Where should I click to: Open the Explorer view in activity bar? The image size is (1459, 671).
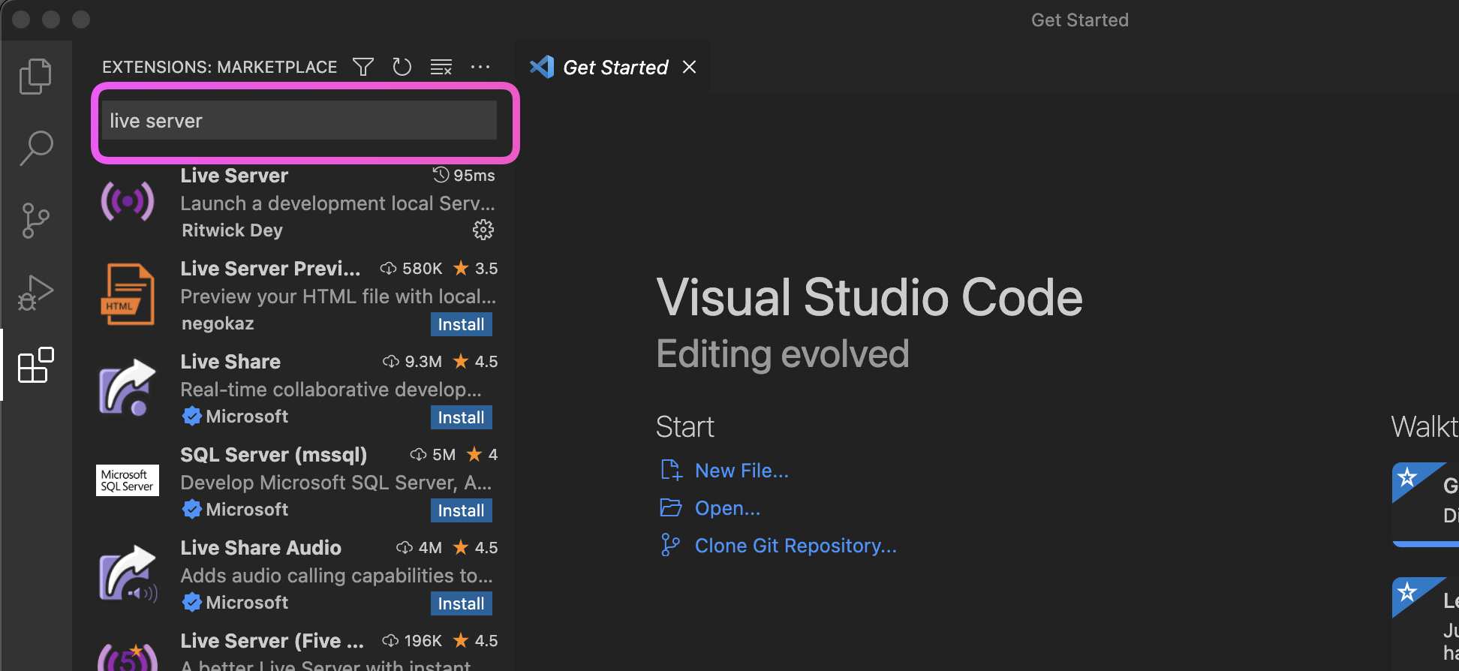pyautogui.click(x=35, y=77)
